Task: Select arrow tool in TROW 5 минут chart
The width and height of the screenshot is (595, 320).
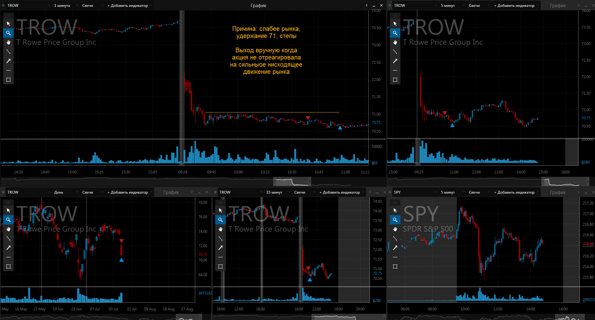Action: (395, 61)
